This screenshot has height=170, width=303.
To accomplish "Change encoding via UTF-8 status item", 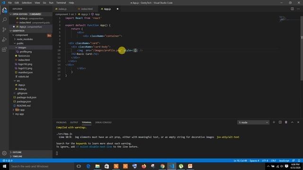I will tap(265, 161).
